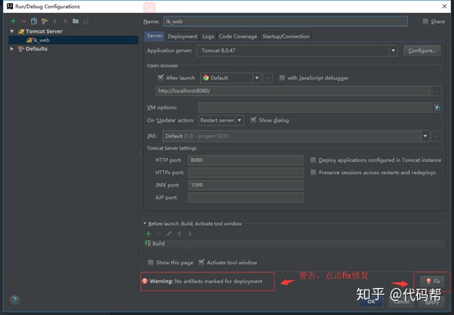Click URL field http://localhost:8080/

pos(293,91)
